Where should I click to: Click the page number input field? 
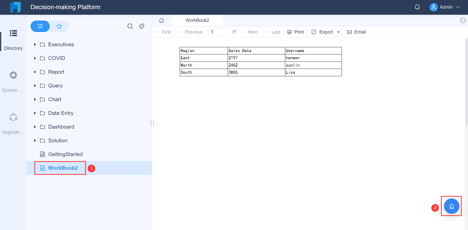[x=218, y=32]
